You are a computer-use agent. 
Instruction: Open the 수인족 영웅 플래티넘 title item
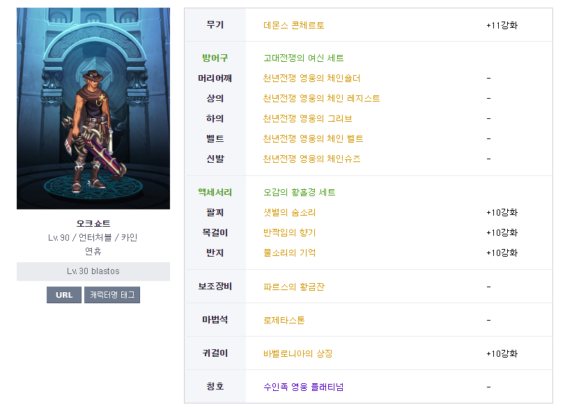pyautogui.click(x=303, y=387)
